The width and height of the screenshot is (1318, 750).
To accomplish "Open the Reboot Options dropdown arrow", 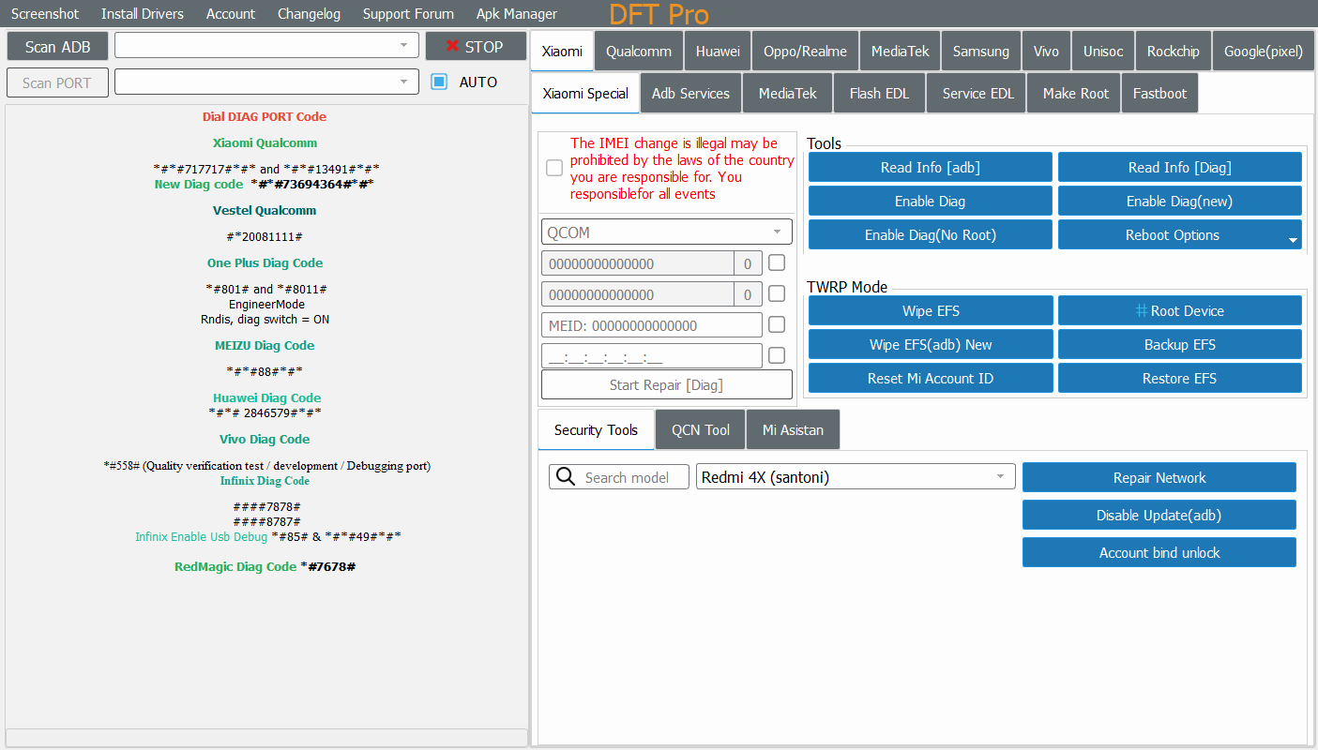I will [1293, 240].
